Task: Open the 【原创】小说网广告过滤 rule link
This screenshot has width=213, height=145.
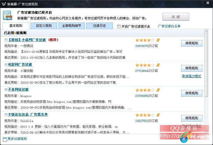Action: coord(27,40)
